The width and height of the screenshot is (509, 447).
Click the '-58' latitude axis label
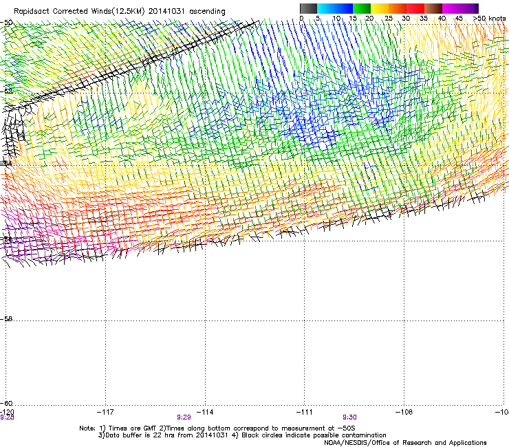click(x=6, y=319)
